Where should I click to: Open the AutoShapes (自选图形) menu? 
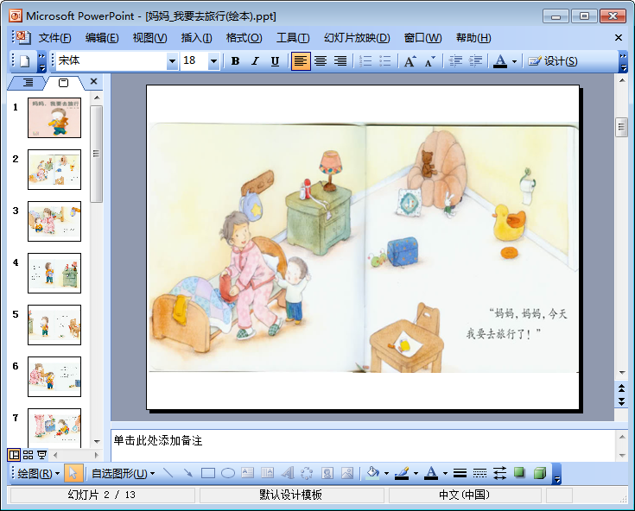click(123, 473)
